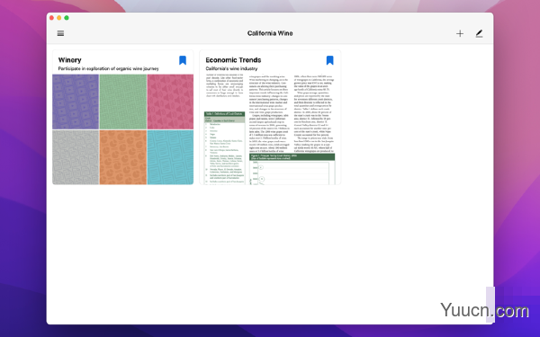Toggle bookmark on Economic Trends card
The height and width of the screenshot is (337, 540).
pyautogui.click(x=329, y=60)
